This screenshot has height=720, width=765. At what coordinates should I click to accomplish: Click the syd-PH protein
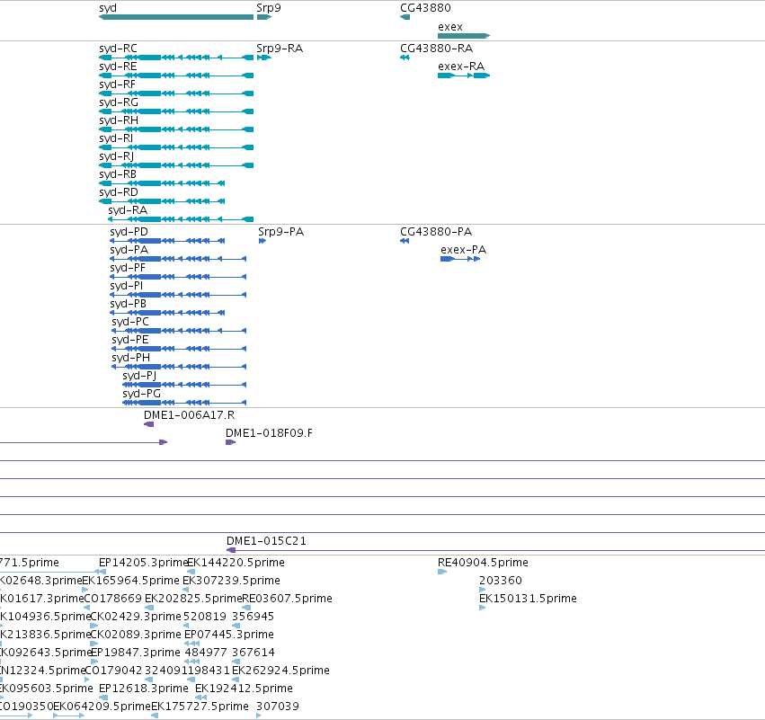pyautogui.click(x=179, y=367)
